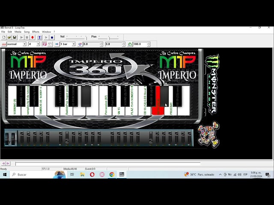Click the black 'DD 55 (33)' key
The width and height of the screenshot is (274, 205).
pos(177,96)
